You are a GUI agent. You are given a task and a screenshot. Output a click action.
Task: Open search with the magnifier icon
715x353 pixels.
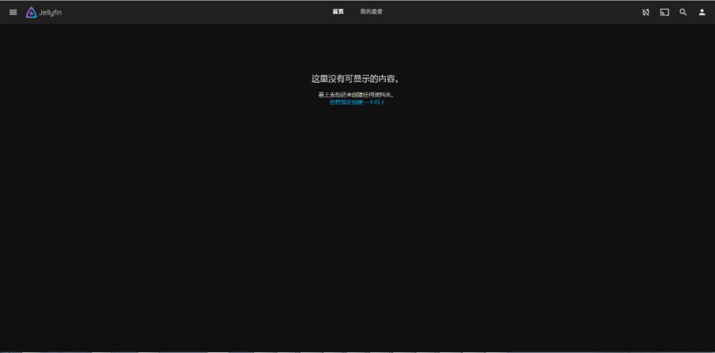[683, 12]
